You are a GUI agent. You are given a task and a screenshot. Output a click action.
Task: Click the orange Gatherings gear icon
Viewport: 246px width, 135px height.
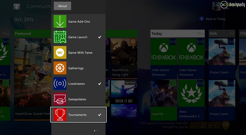click(x=60, y=68)
